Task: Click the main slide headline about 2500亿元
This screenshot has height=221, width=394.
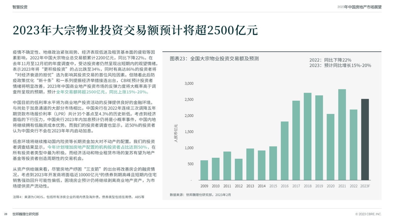Action: [x=135, y=30]
